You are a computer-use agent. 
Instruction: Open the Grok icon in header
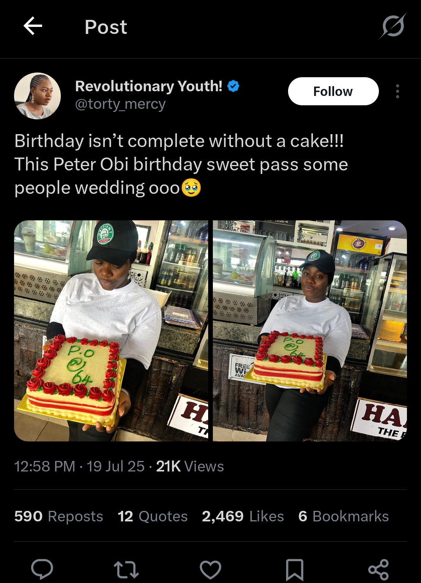click(393, 27)
